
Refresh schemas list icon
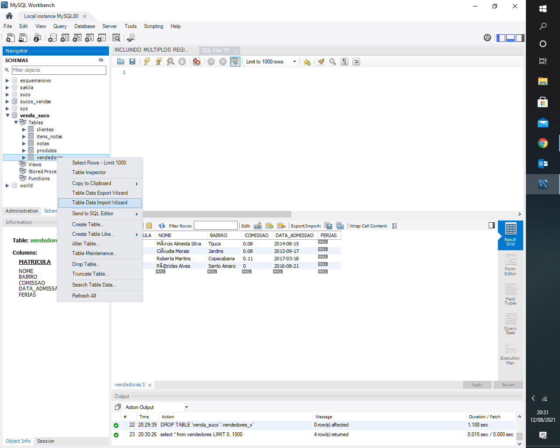tap(101, 60)
